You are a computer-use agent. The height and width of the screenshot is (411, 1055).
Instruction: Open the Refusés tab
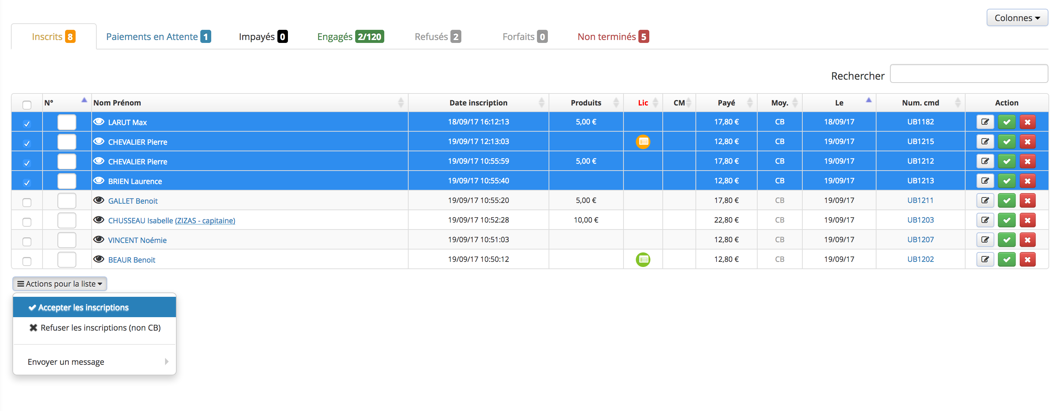tap(438, 36)
